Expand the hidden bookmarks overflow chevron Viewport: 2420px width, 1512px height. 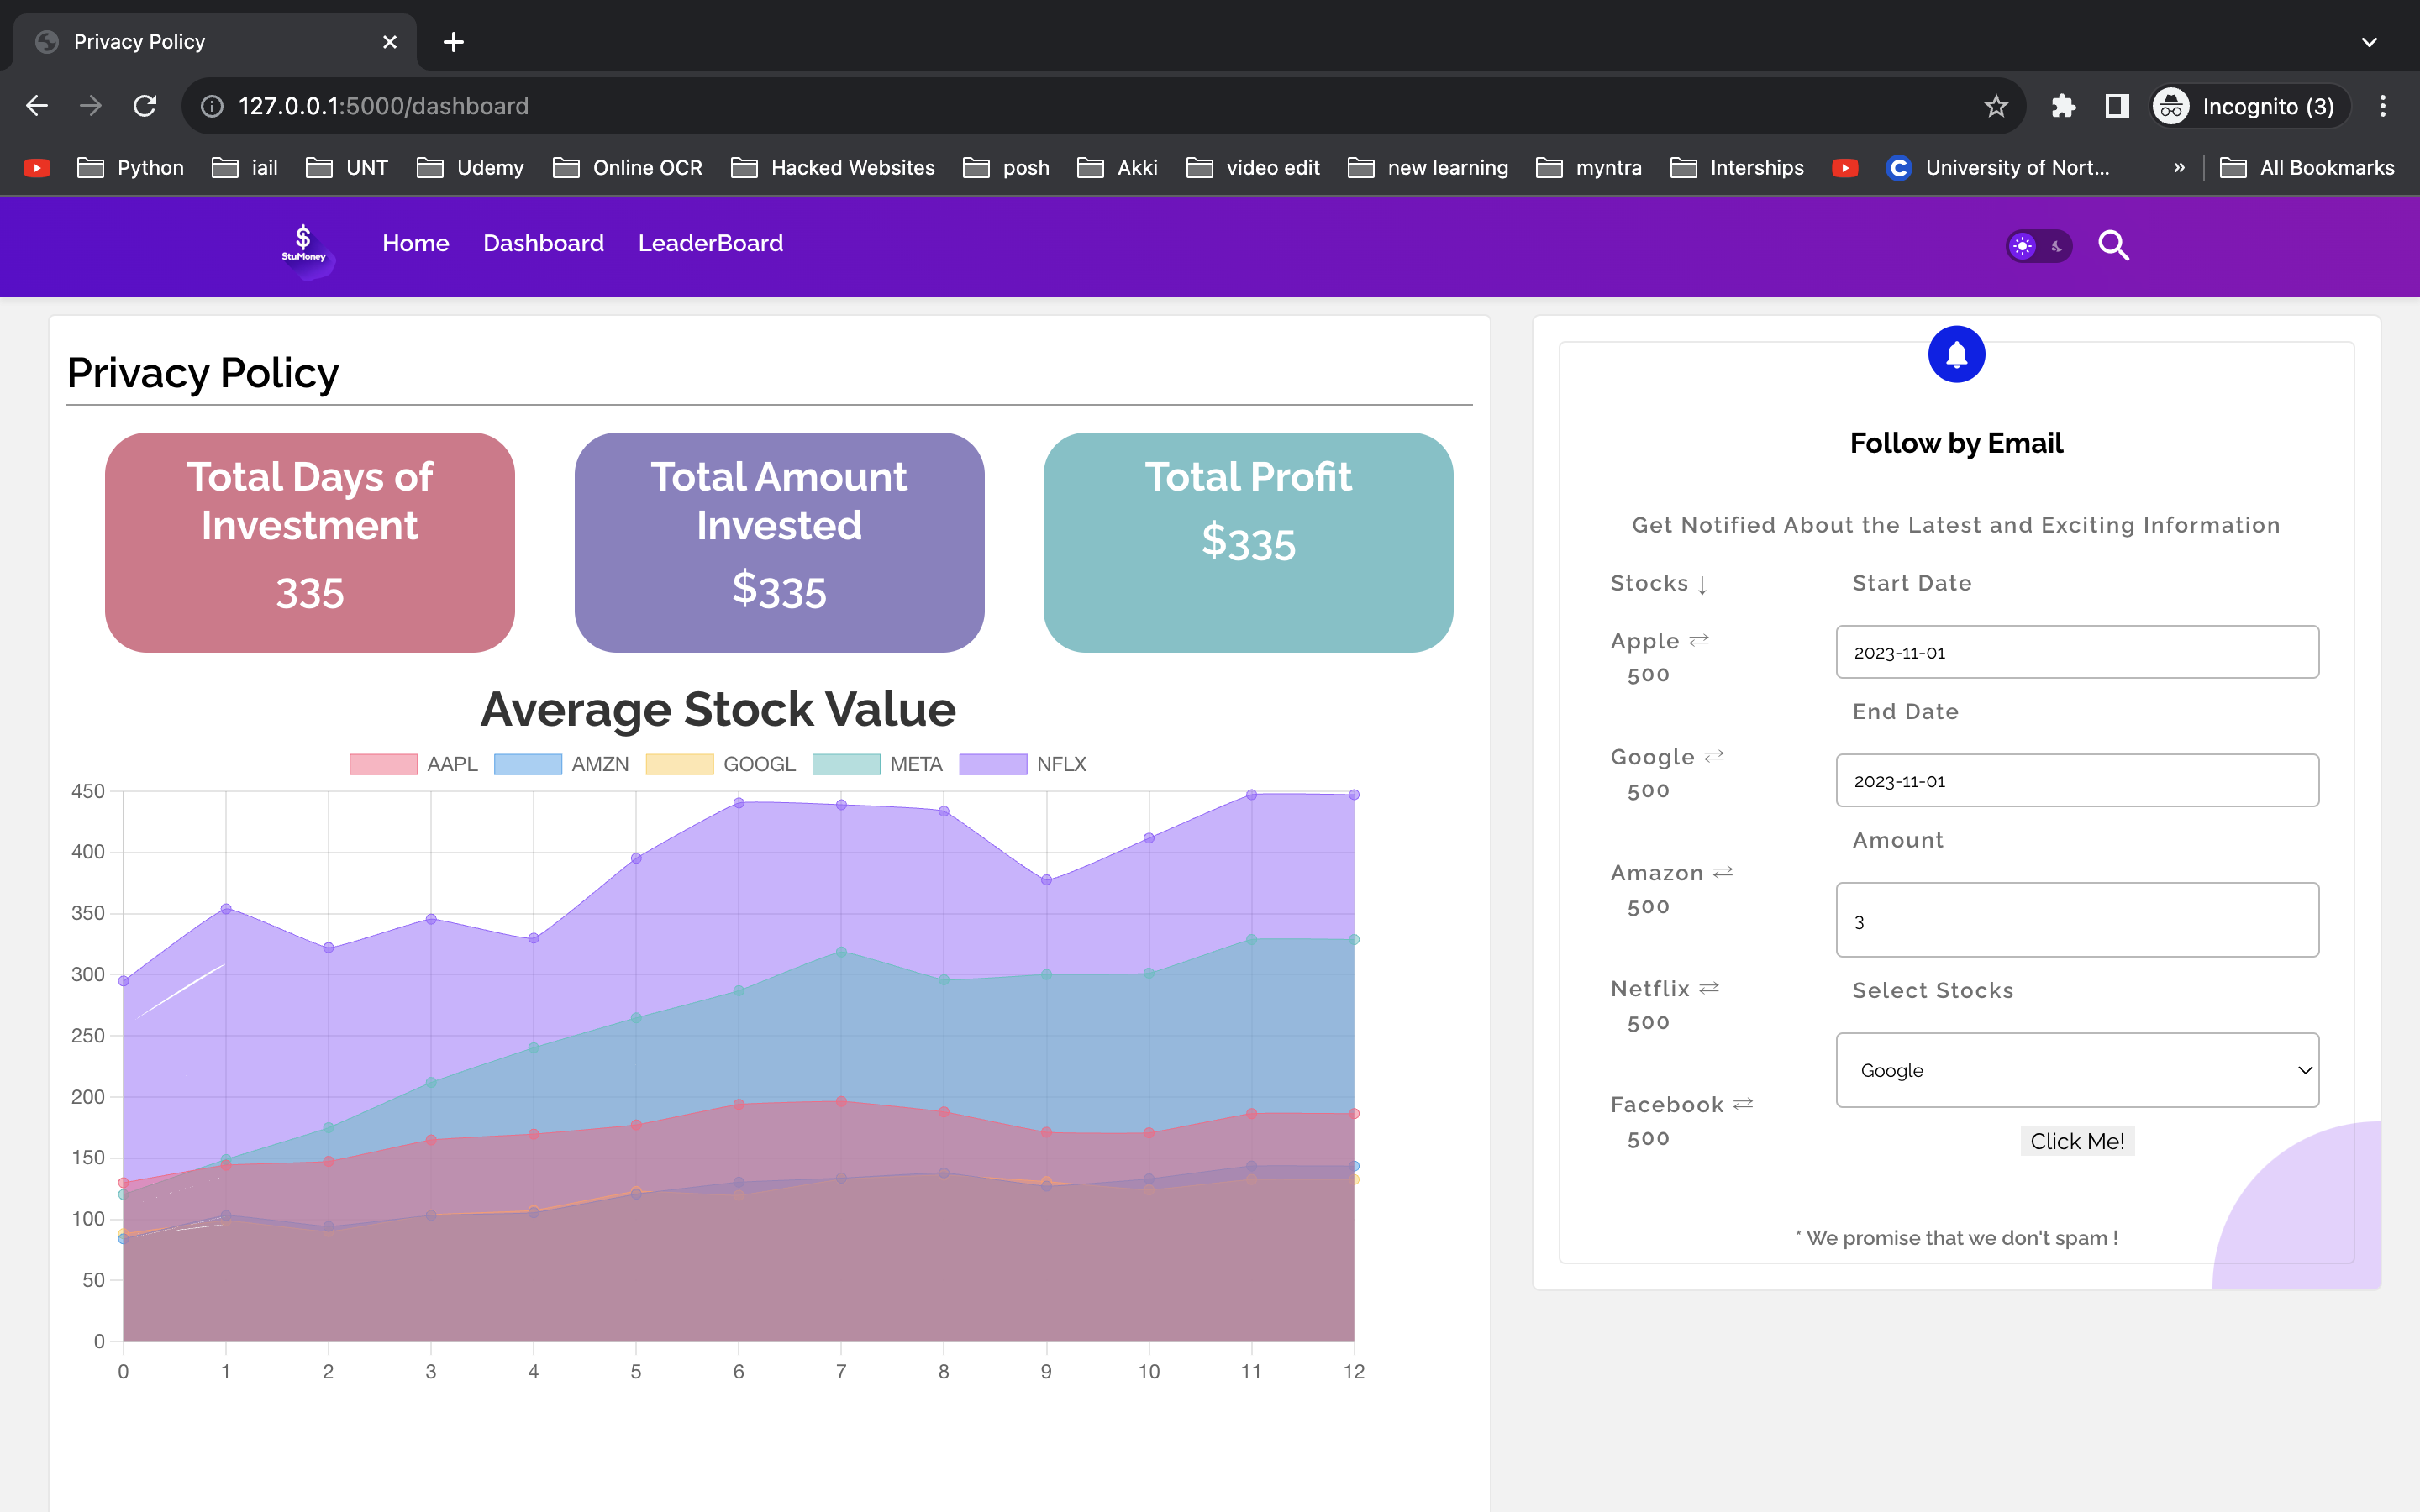click(x=2179, y=168)
